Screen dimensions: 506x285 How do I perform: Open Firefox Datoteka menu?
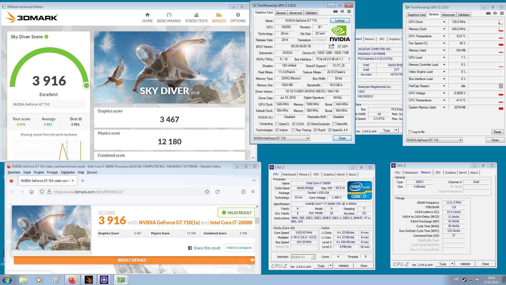coord(14,172)
